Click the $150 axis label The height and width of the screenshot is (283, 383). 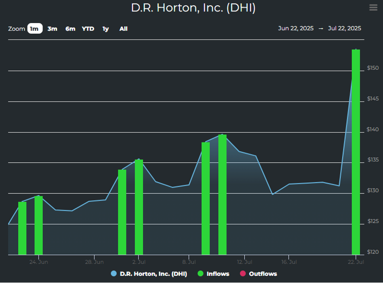(x=373, y=68)
